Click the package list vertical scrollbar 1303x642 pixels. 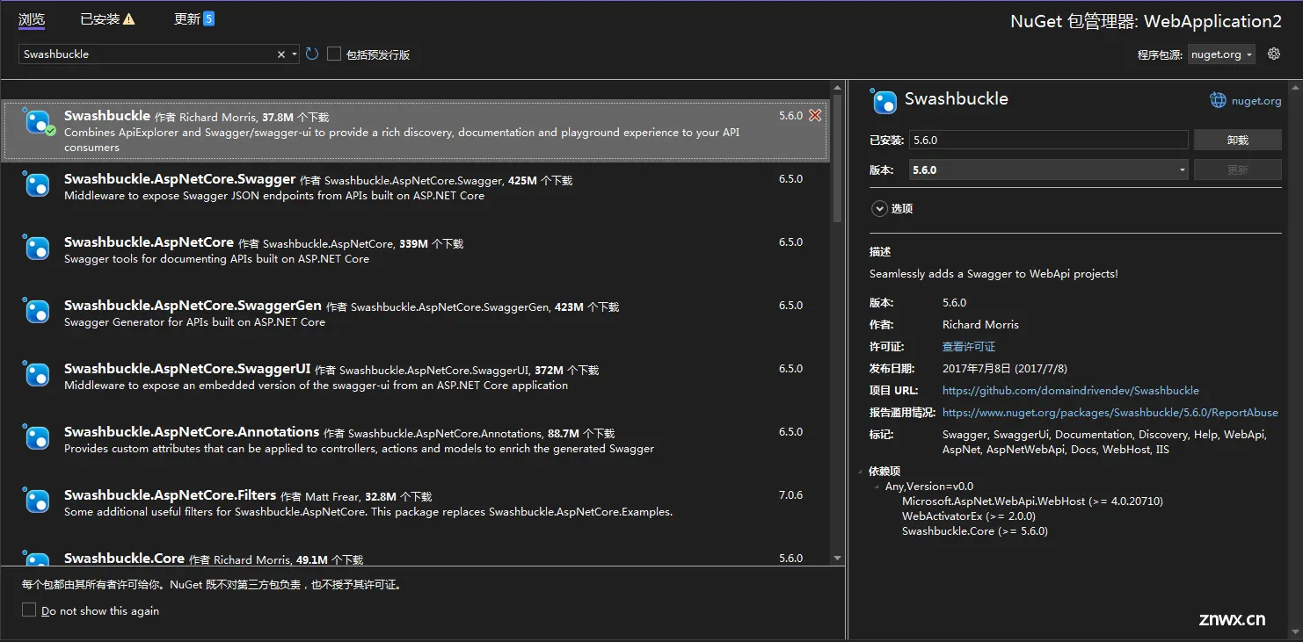coord(838,158)
